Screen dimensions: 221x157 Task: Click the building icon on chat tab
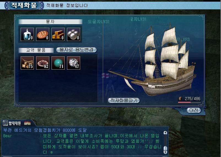pos(27,123)
